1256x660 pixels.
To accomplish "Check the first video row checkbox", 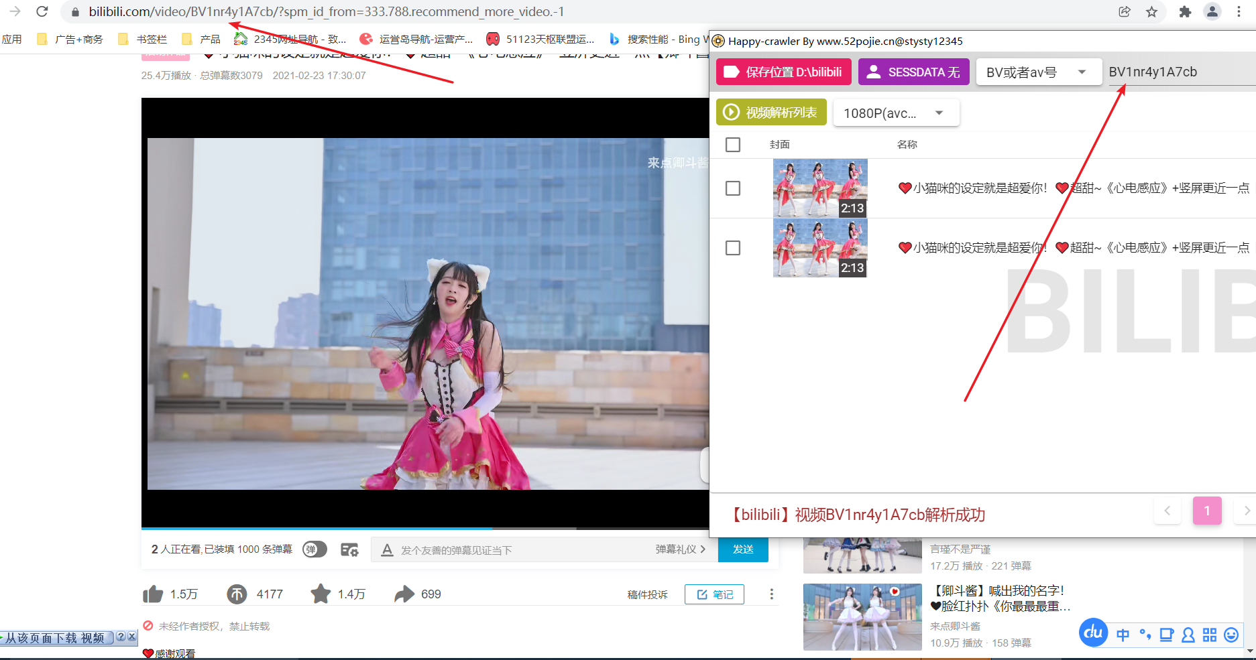I will (733, 188).
